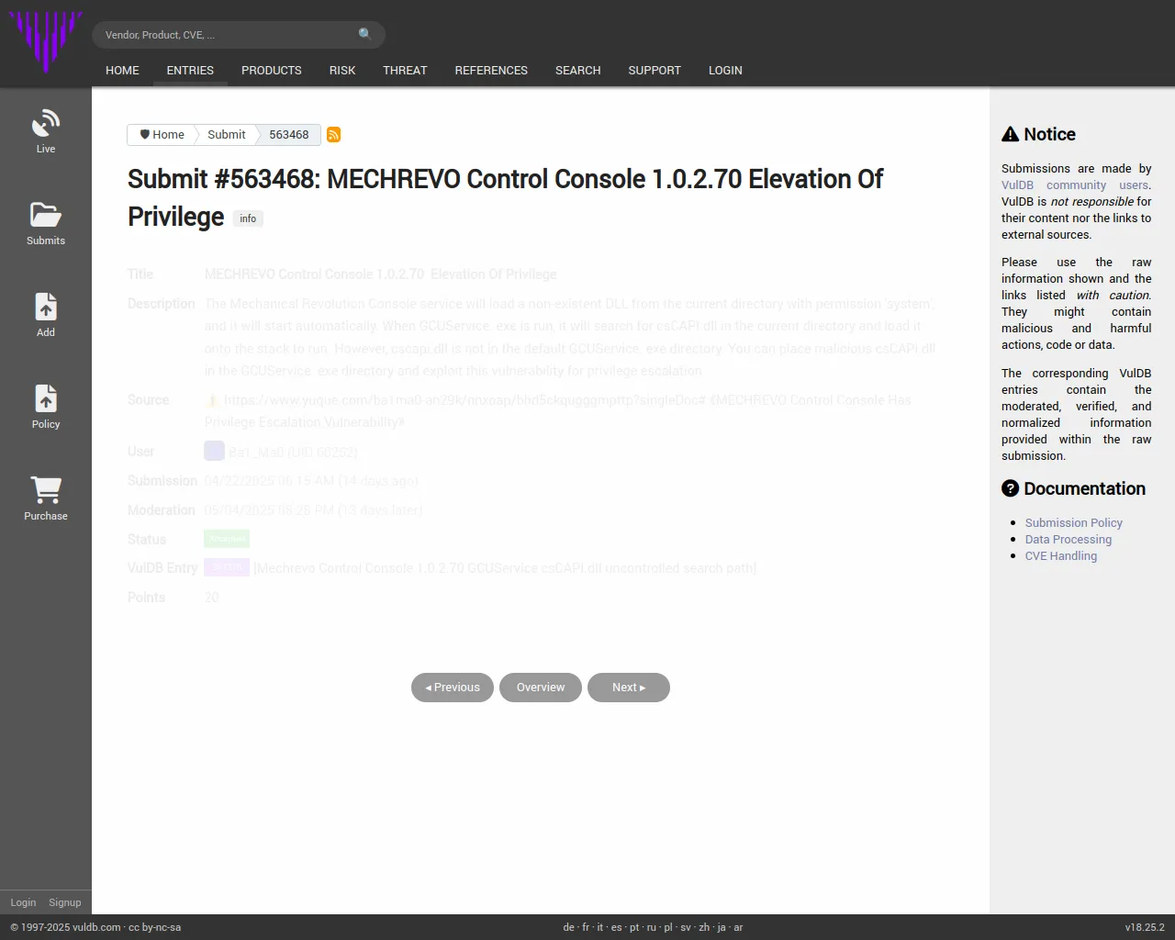Open the HOME menu item
This screenshot has width=1175, height=940.
(122, 70)
